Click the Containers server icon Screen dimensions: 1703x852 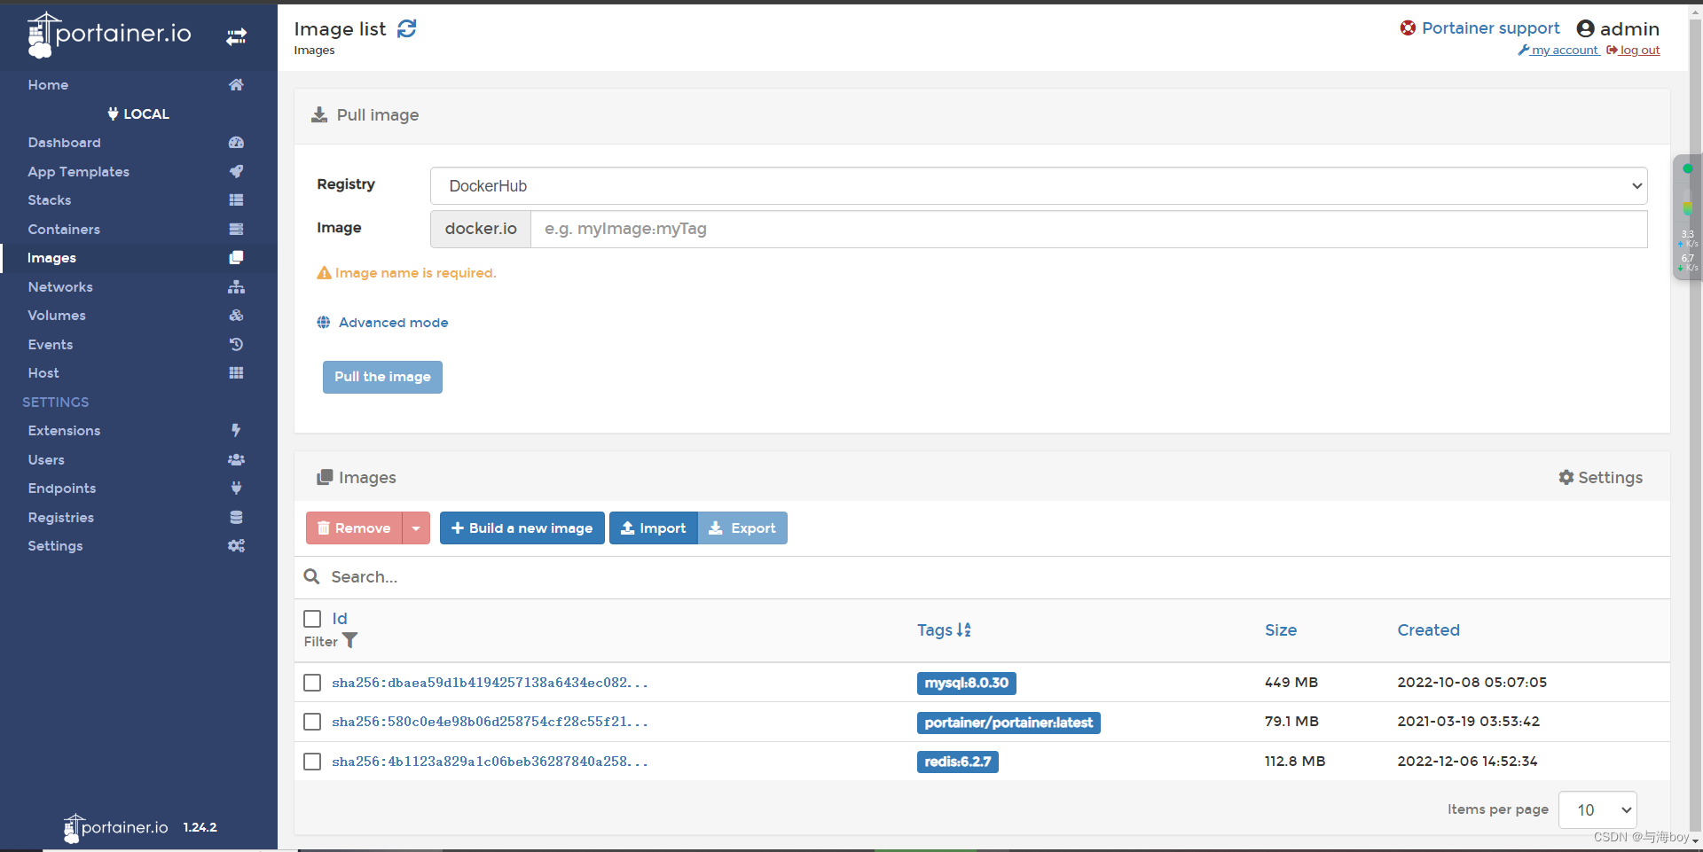[236, 229]
